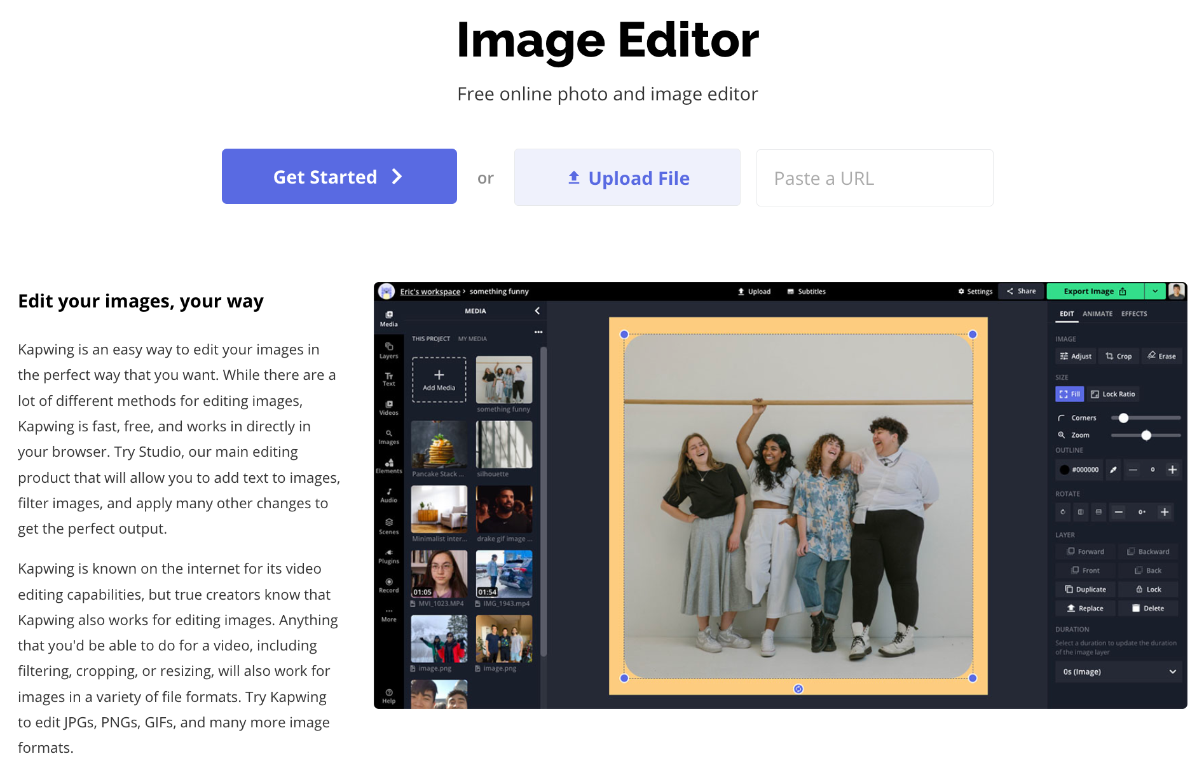Viewport: 1204px width, 775px height.
Task: Select the Crop tool
Action: point(1118,356)
